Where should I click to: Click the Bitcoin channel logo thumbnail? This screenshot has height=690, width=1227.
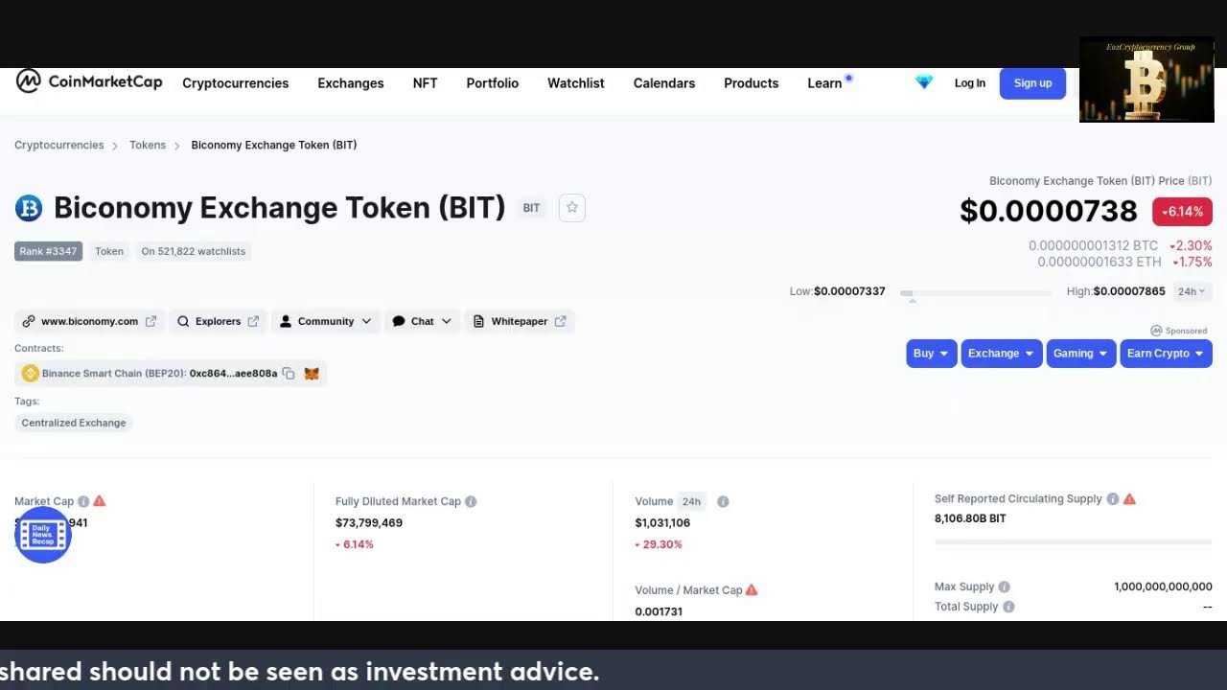(1146, 80)
